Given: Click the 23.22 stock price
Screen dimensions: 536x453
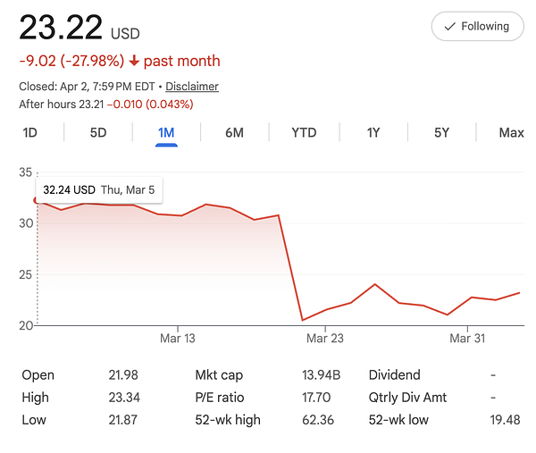Looking at the screenshot, I should coord(59,28).
